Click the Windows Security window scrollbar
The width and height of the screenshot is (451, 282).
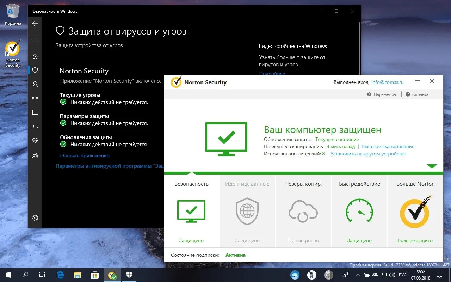tap(359, 49)
